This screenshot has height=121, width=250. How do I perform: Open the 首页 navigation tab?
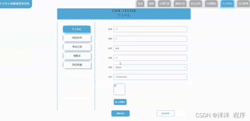point(140,4)
